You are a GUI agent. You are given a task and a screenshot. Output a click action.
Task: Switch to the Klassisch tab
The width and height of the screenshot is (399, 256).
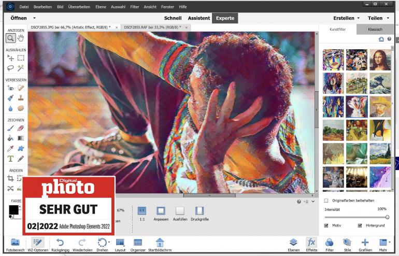pyautogui.click(x=375, y=29)
